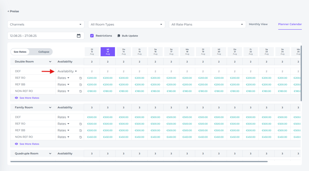Click Quadruple Room availability cell for 12 Aug
309x171 pixels.
click(92, 153)
